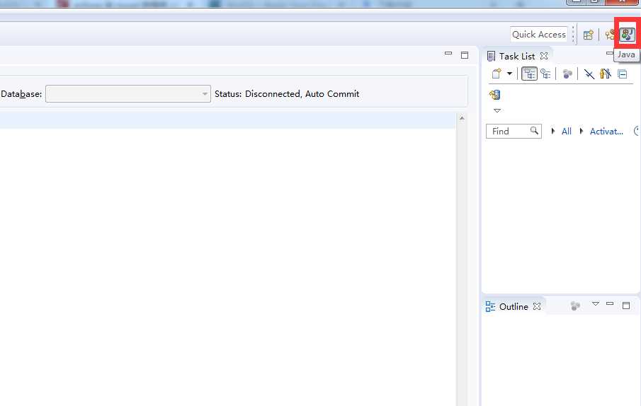Image resolution: width=641 pixels, height=406 pixels.
Task: Click the editor vertical scrollbar track
Action: (x=462, y=265)
